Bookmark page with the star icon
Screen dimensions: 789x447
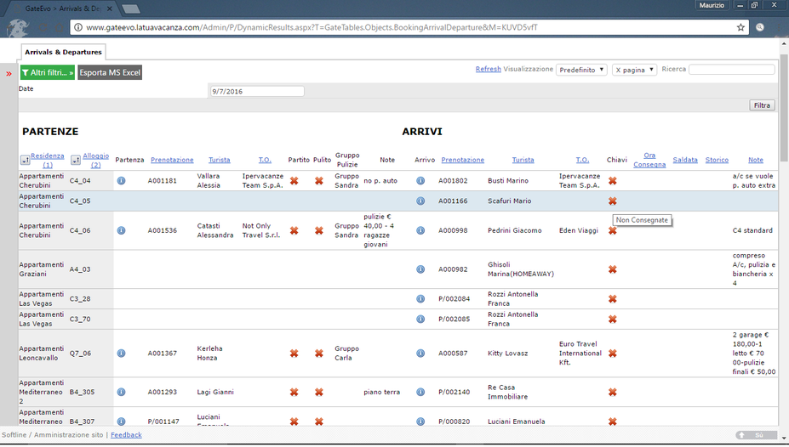point(740,27)
